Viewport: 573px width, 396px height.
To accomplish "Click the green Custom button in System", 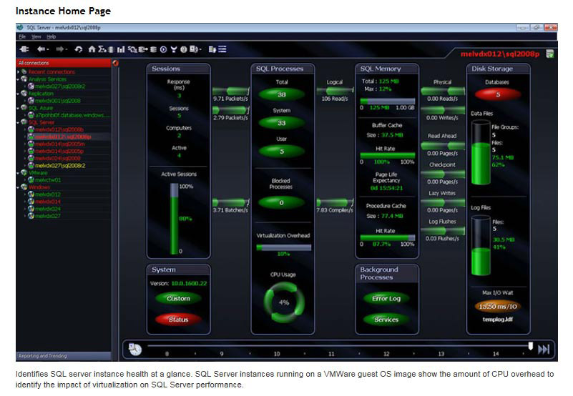I will (178, 299).
